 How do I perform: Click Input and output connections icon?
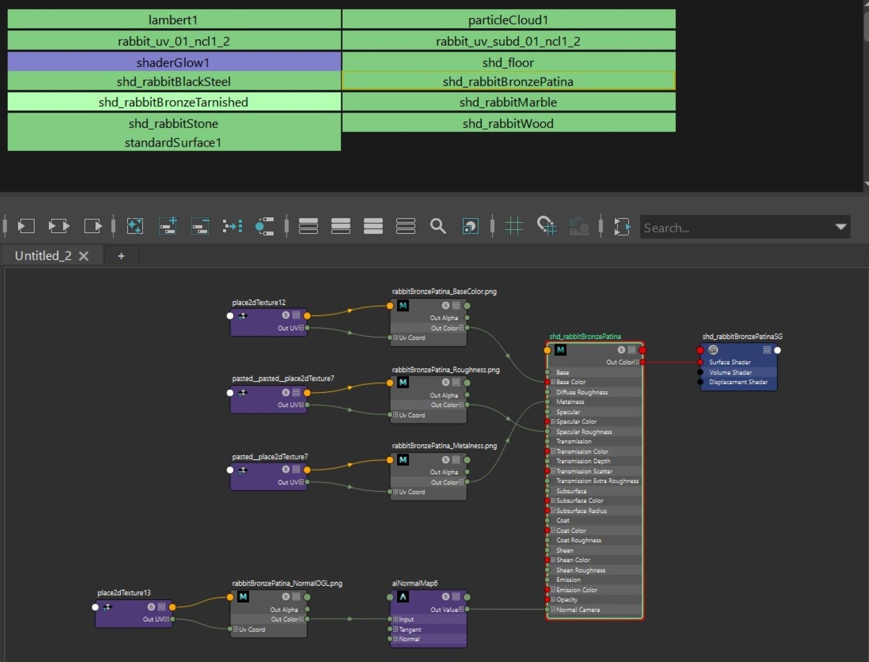pos(59,226)
